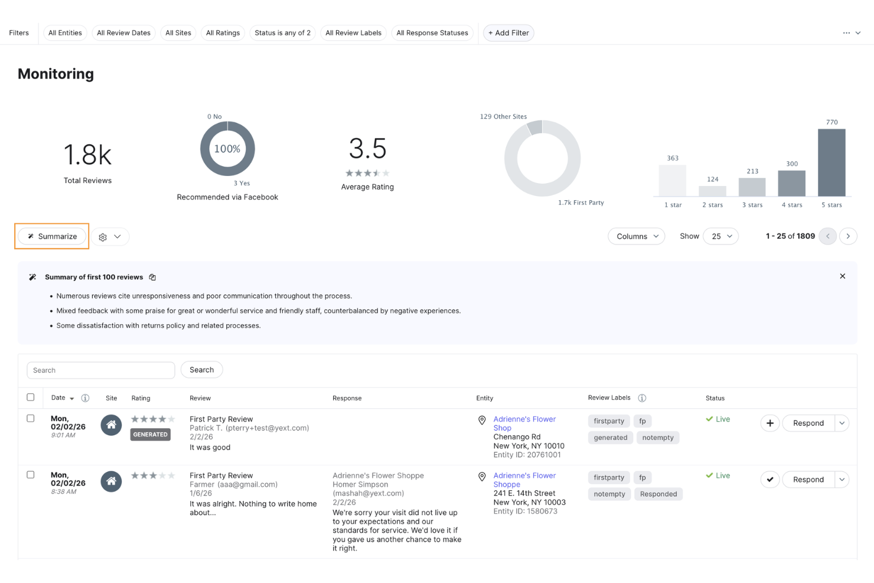Open Review Labels info tooltip icon
This screenshot has height=583, width=874.
642,398
